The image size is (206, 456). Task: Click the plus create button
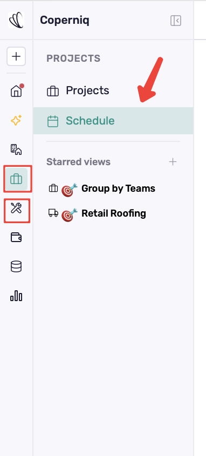tap(16, 56)
